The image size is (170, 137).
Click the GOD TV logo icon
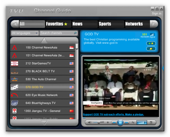pyautogui.click(x=15, y=87)
